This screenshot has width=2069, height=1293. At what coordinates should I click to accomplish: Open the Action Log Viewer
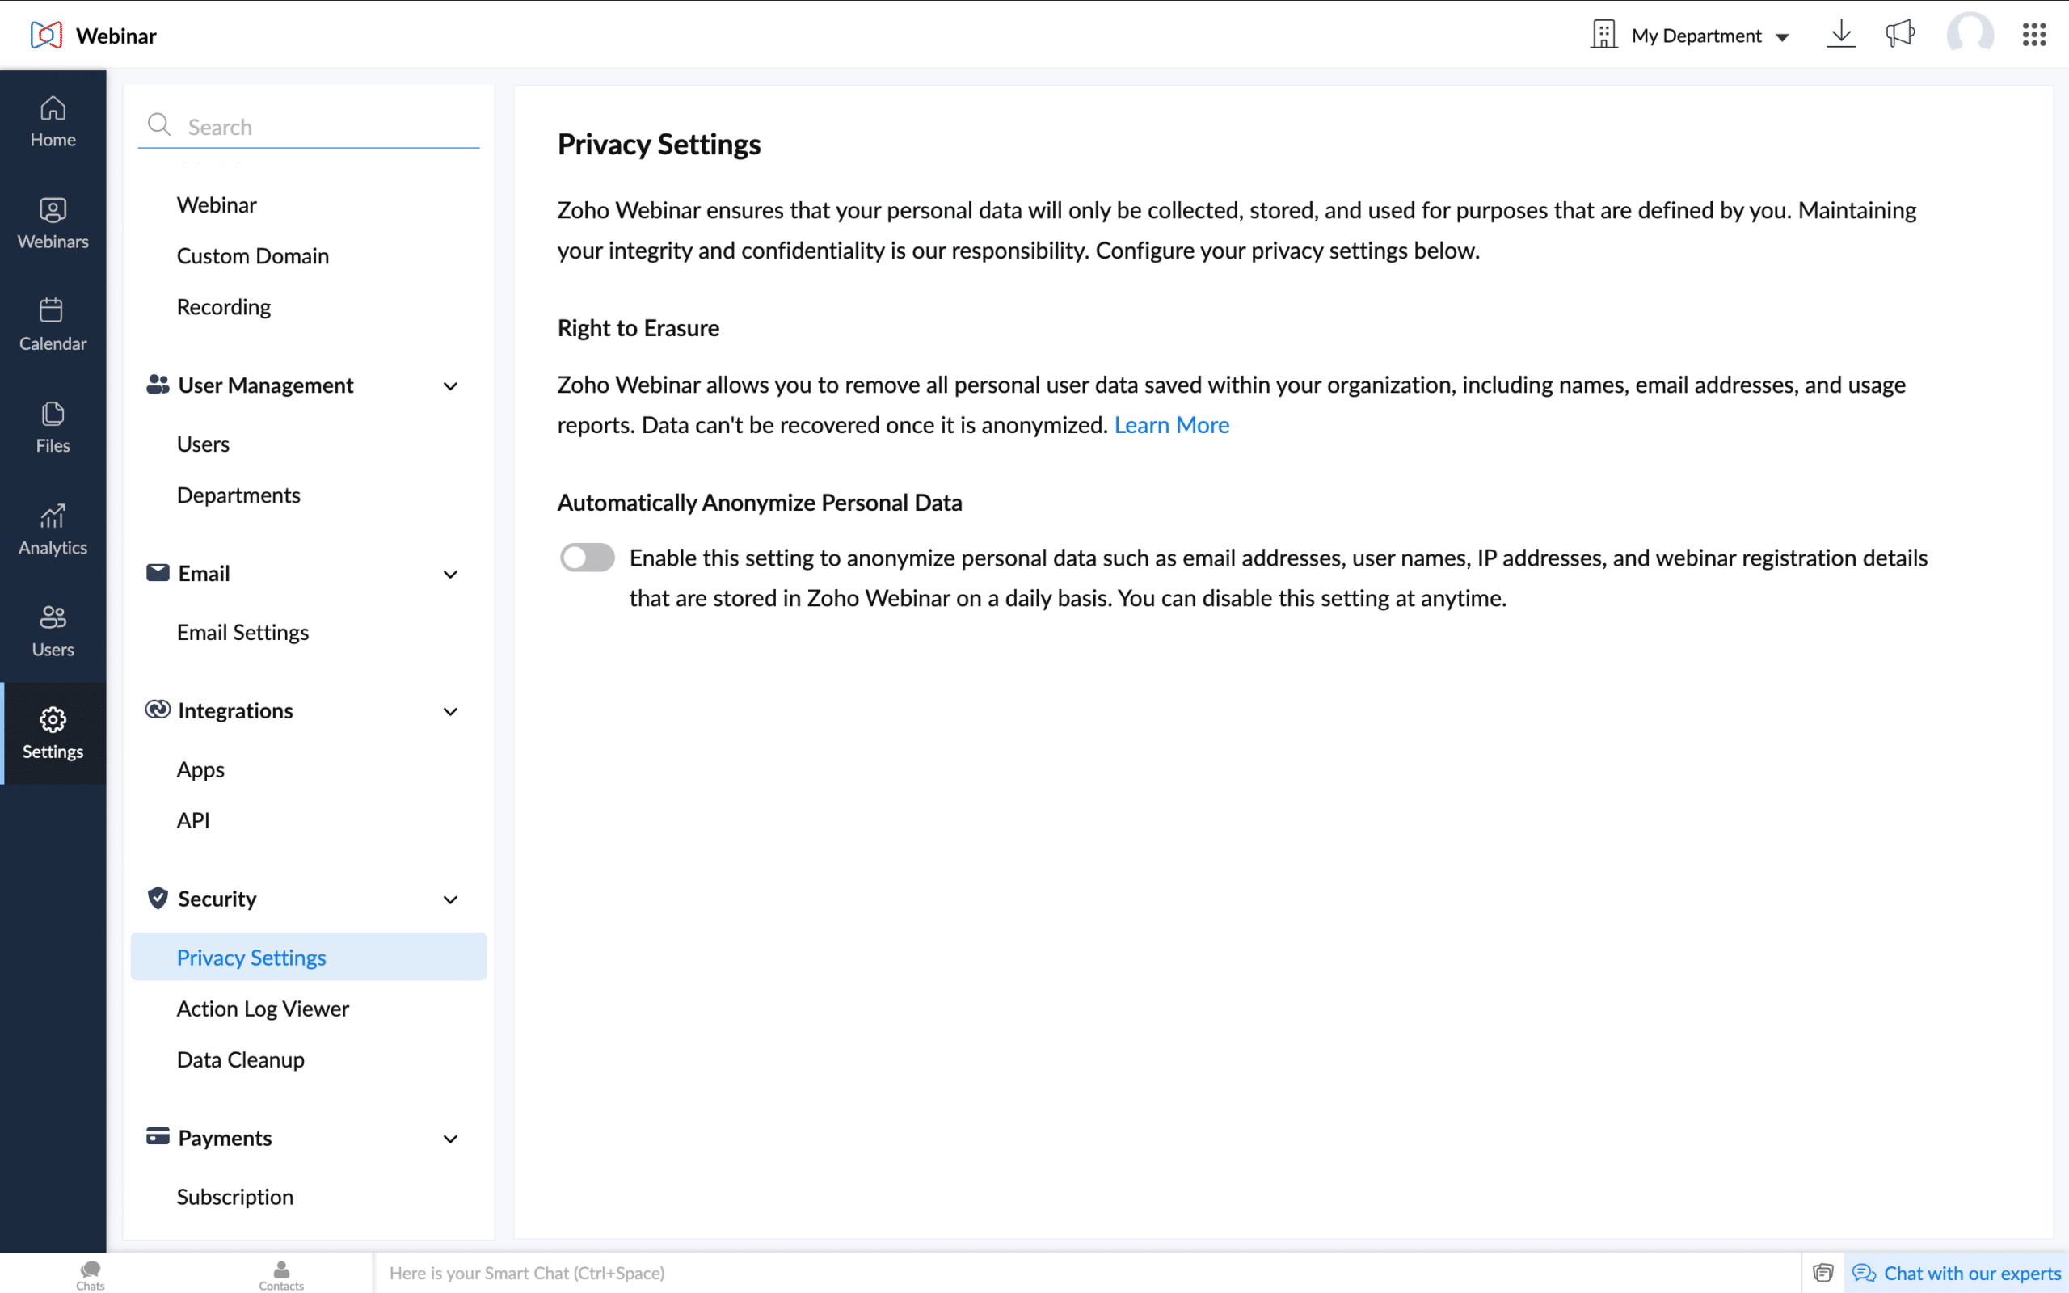pos(263,1009)
